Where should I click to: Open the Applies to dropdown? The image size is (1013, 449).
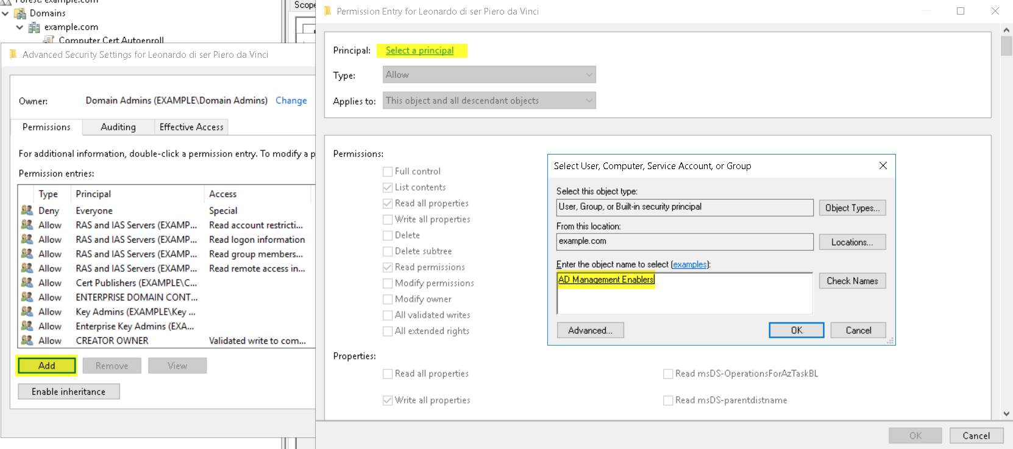click(x=489, y=100)
